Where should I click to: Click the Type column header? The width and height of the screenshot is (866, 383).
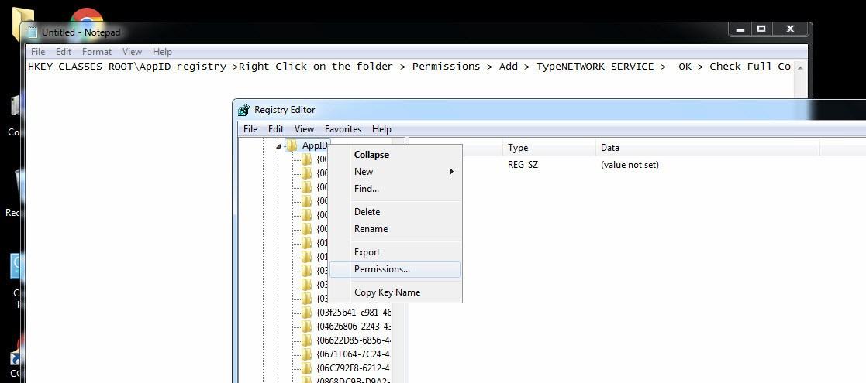(x=518, y=148)
